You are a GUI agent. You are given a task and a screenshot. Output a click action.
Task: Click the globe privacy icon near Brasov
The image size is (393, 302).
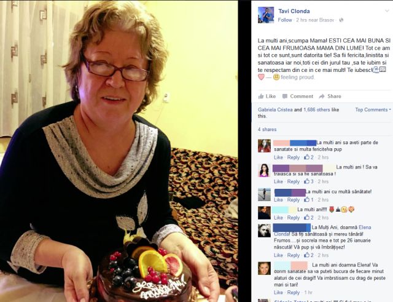click(x=341, y=20)
